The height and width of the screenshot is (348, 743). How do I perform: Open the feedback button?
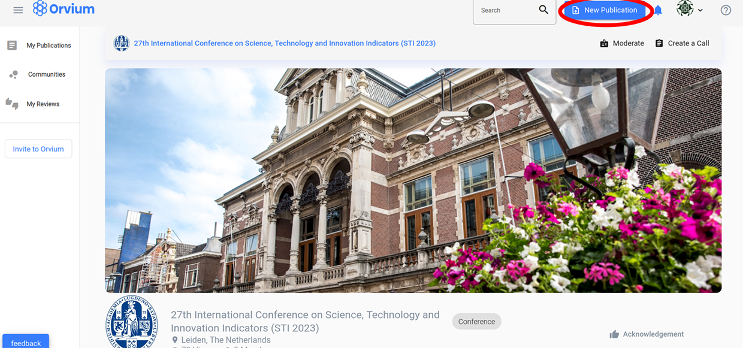(26, 342)
